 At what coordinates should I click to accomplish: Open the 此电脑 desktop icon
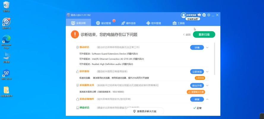click(7, 58)
